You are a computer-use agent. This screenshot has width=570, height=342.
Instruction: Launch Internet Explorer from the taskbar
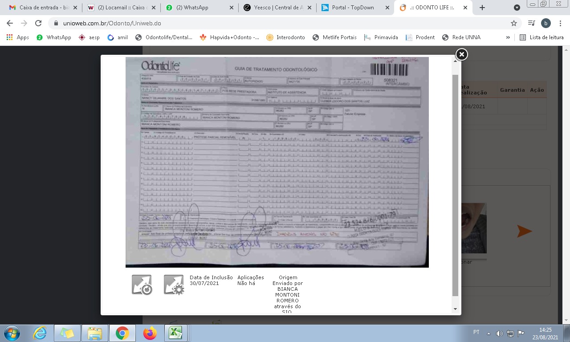pos(40,333)
